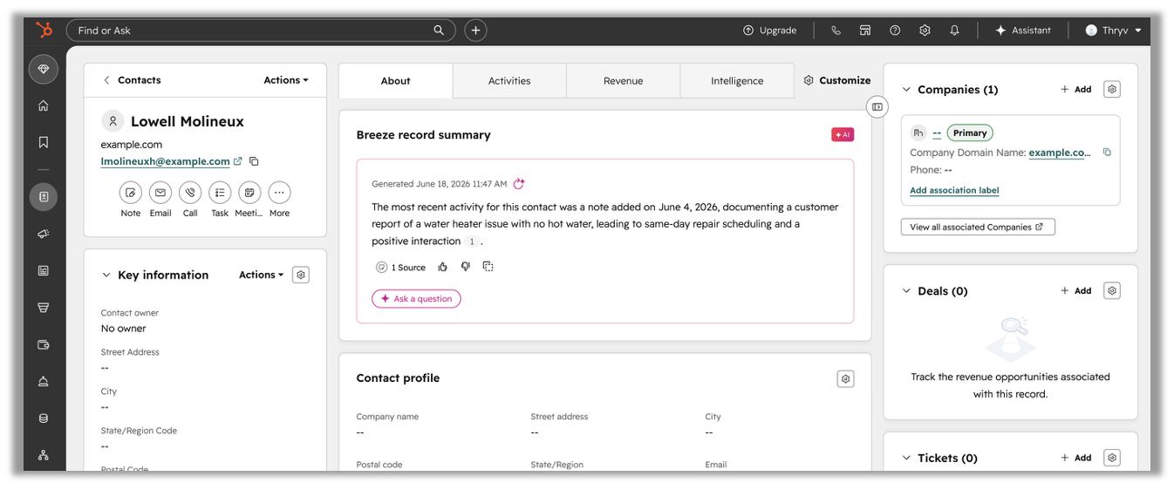Start a Call with the contact
1174x490 pixels.
(x=190, y=193)
